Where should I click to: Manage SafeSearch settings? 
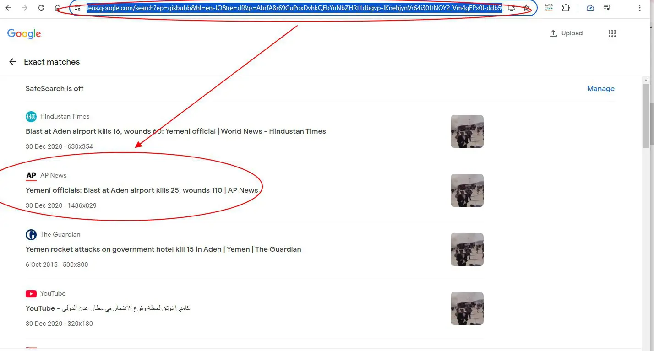[x=601, y=89]
